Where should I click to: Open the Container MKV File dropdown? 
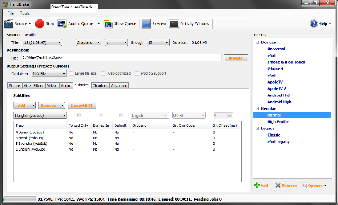pyautogui.click(x=49, y=74)
